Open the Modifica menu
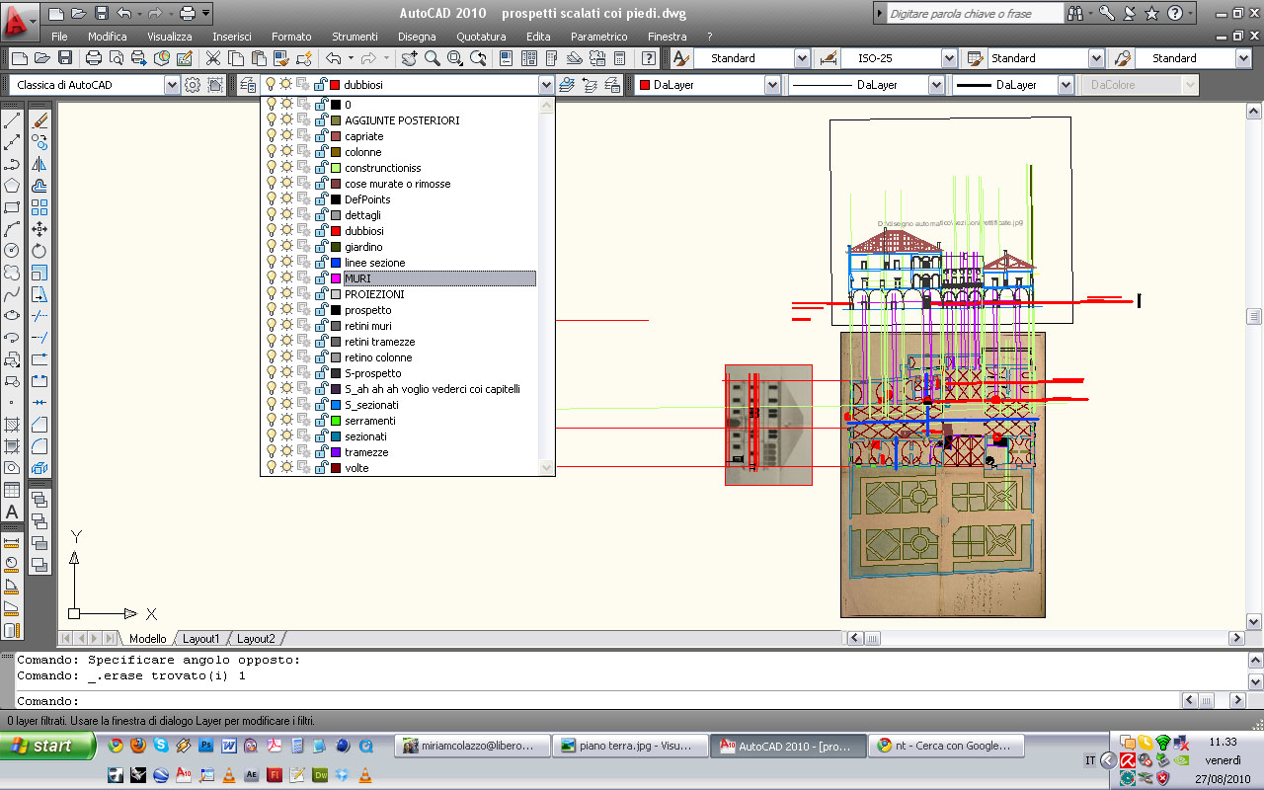This screenshot has width=1264, height=790. click(108, 37)
